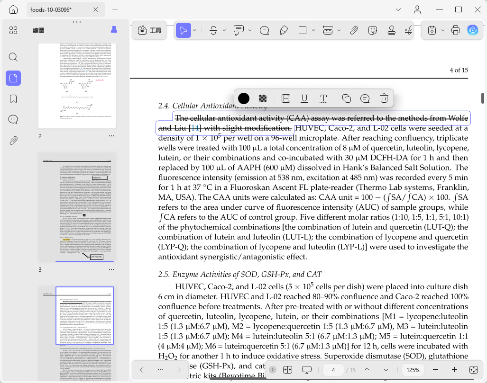Zoom in with the plus button

[454, 370]
